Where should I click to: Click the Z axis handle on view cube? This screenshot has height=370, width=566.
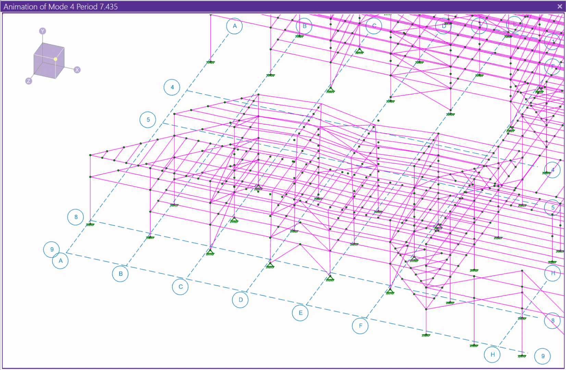tap(28, 81)
